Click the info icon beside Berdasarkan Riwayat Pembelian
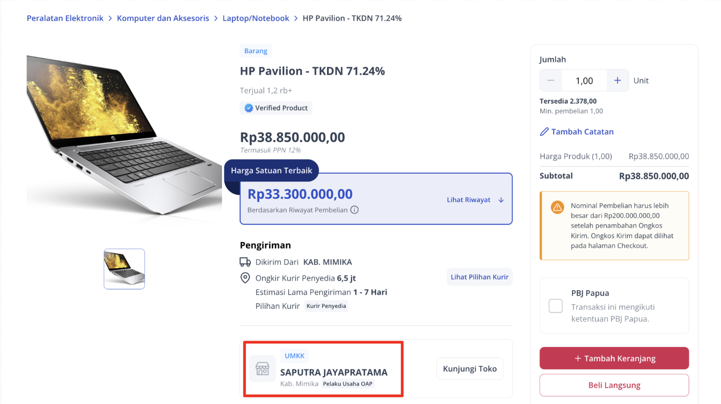This screenshot has height=404, width=721. [354, 210]
